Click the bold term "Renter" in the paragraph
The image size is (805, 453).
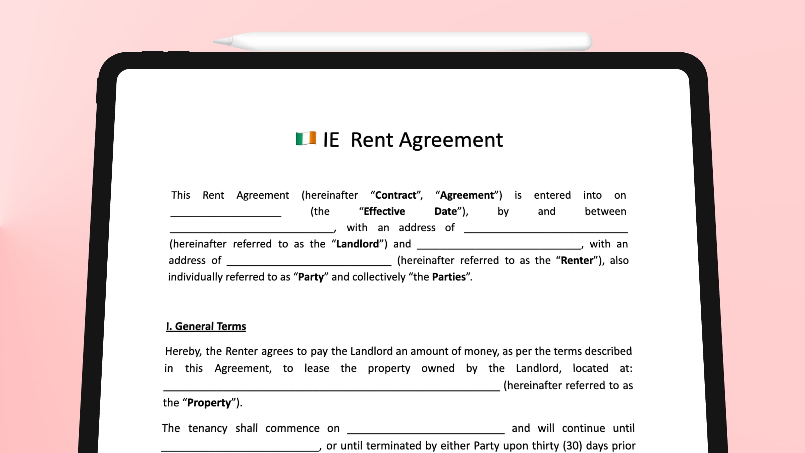577,260
